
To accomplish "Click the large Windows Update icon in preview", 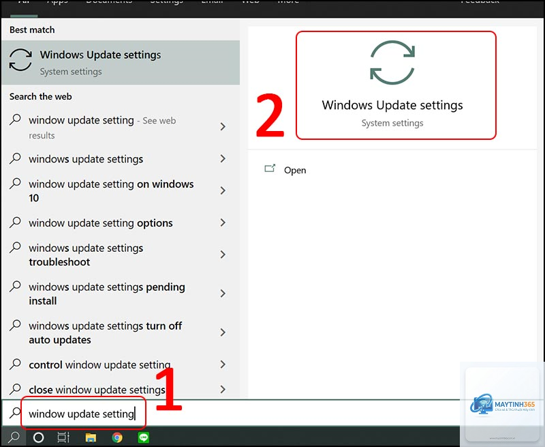I will [392, 63].
